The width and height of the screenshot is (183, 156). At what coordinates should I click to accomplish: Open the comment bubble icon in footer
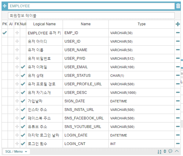[170, 151]
